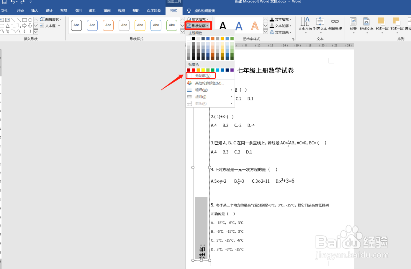Viewport: 411px width, 269px height.
Task: Click the document title 七年级上册数学试卷
Action: 265,70
